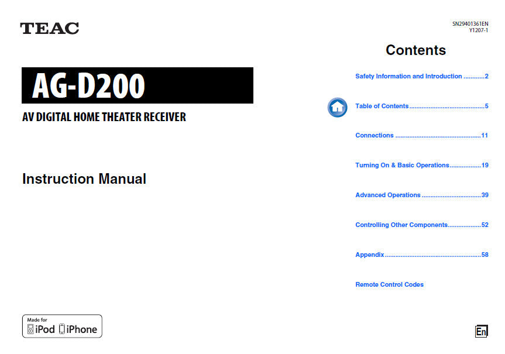Open the Remote Control Codes page
The width and height of the screenshot is (505, 354).
389,284
